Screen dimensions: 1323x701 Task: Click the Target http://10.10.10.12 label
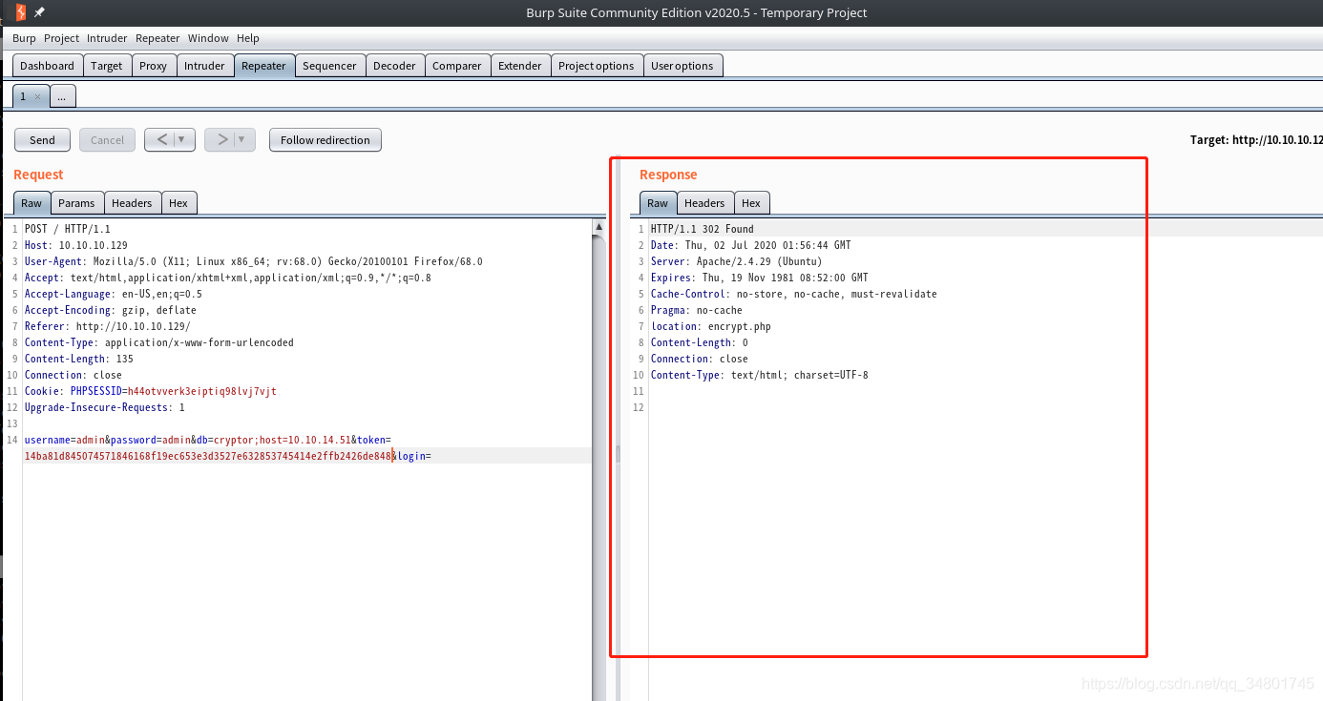1256,139
